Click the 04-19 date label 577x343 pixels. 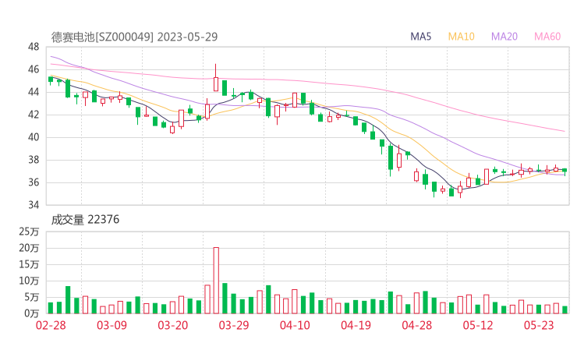(356, 325)
